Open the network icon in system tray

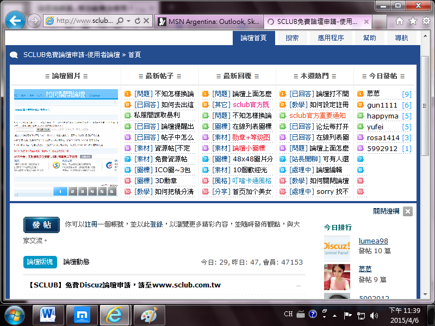point(361,316)
